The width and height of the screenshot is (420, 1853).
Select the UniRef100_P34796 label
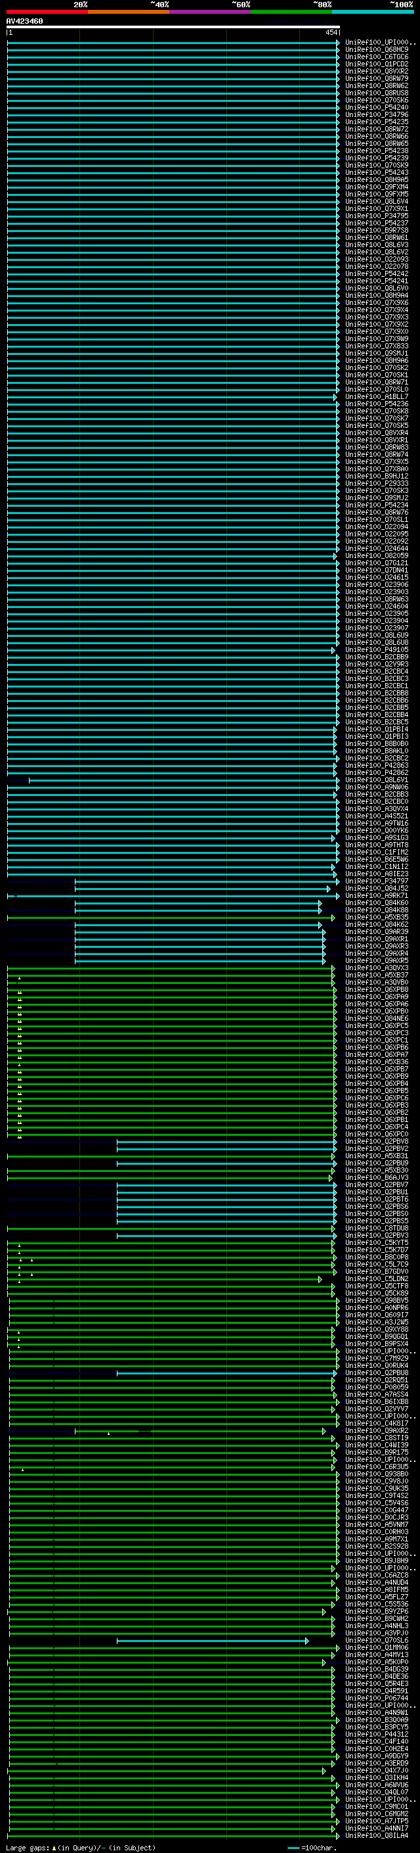tap(376, 114)
